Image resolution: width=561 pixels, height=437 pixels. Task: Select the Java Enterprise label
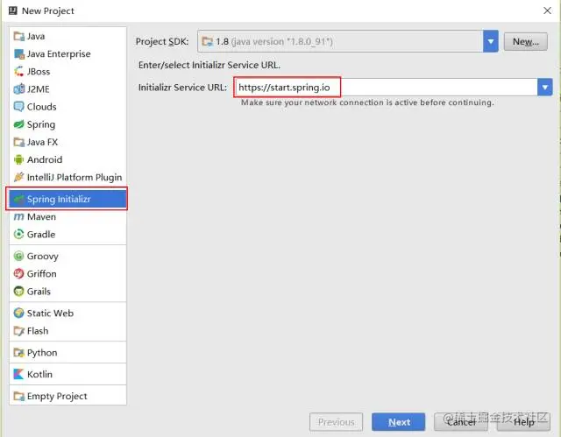[59, 54]
